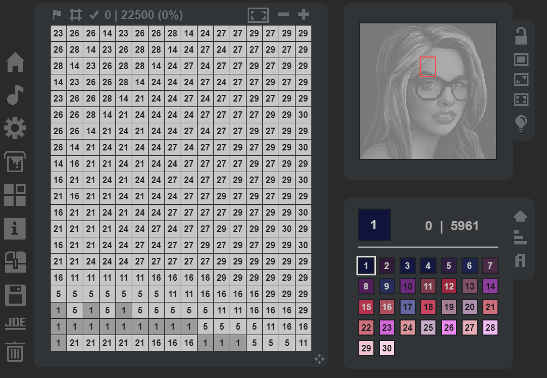Click the trash can delete icon
This screenshot has width=547, height=378.
pos(15,351)
